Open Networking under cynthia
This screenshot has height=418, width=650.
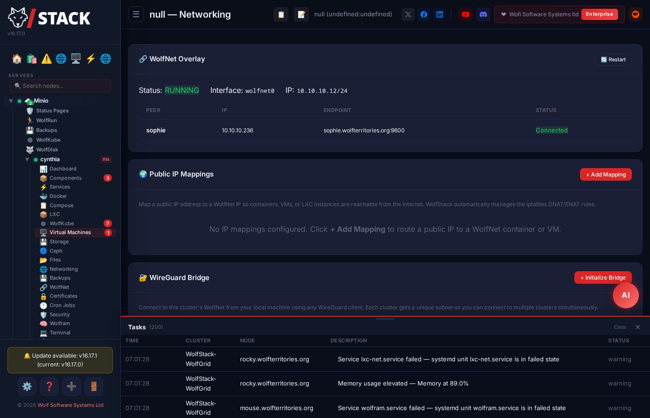tap(64, 269)
